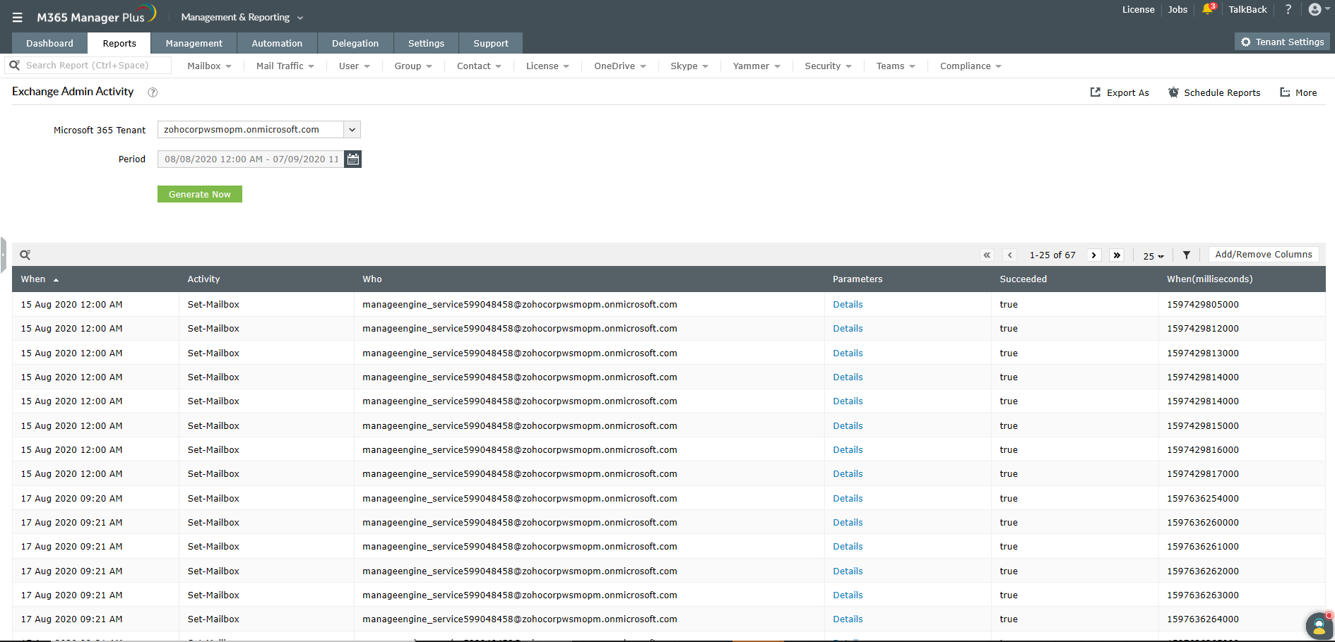Click the Period date range field
1335x642 pixels.
[251, 159]
